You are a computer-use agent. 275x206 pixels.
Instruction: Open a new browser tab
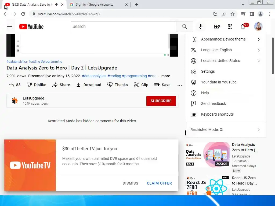[137, 5]
